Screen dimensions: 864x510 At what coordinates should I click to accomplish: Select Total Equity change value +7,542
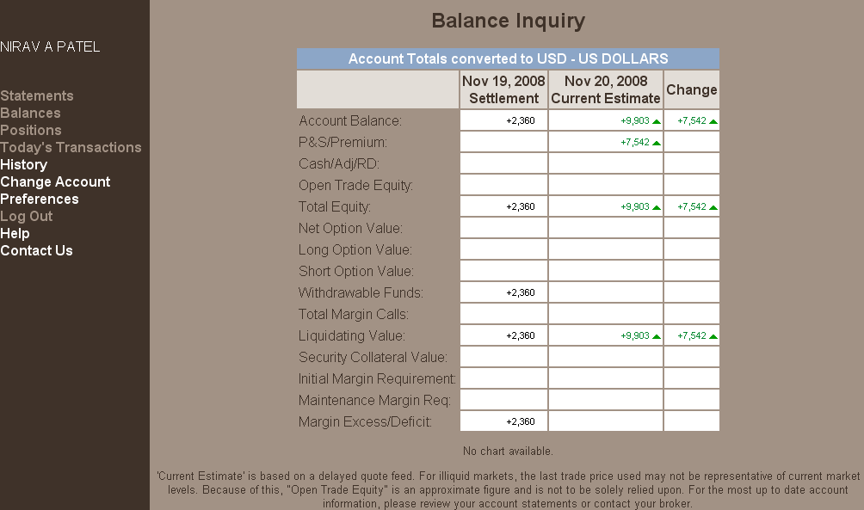coord(692,206)
